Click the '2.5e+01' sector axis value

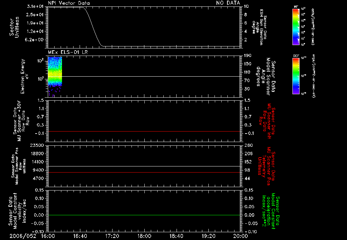click(x=35, y=15)
